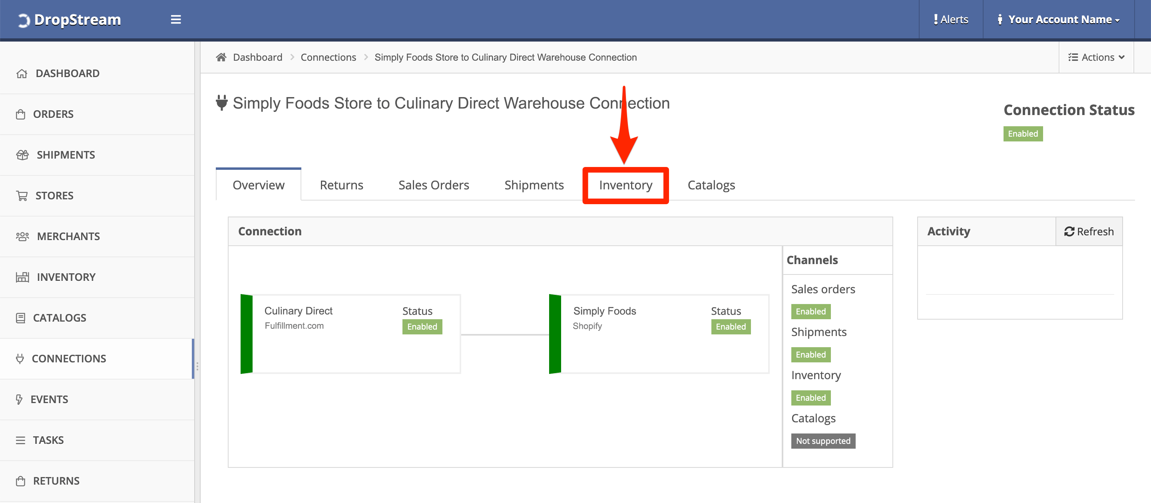Select the Connections plug icon
The height and width of the screenshot is (503, 1151).
coord(20,358)
